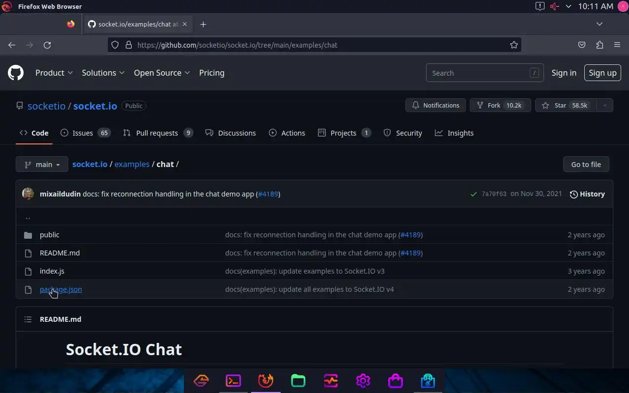
Task: Click the Notifications button
Action: pyautogui.click(x=435, y=105)
